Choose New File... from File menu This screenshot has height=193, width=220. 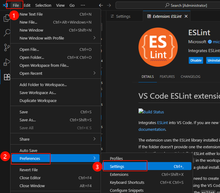[x=55, y=22]
